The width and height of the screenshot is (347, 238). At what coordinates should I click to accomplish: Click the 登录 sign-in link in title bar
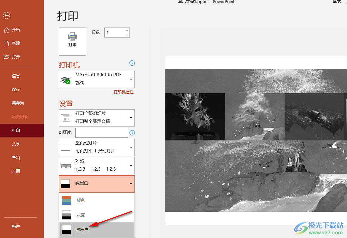(337, 2)
